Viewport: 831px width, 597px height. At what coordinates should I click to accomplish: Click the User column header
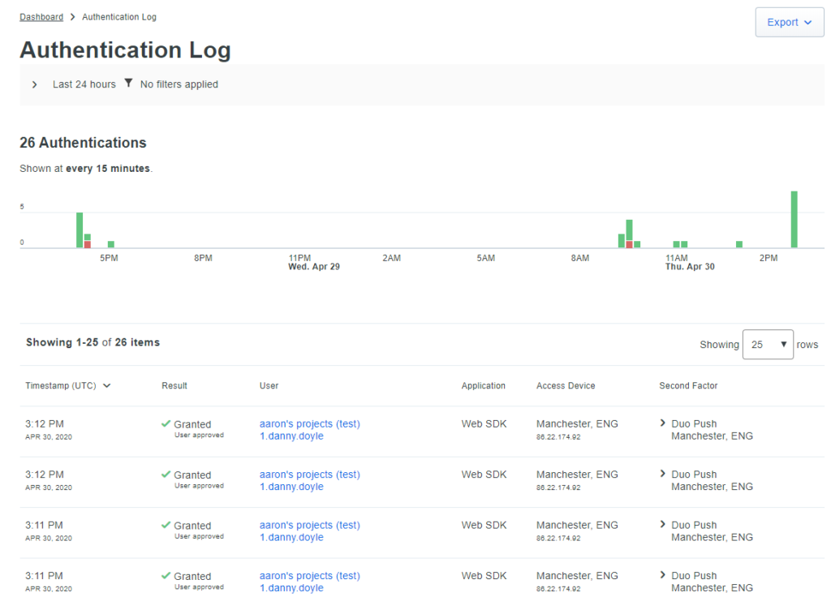point(269,385)
